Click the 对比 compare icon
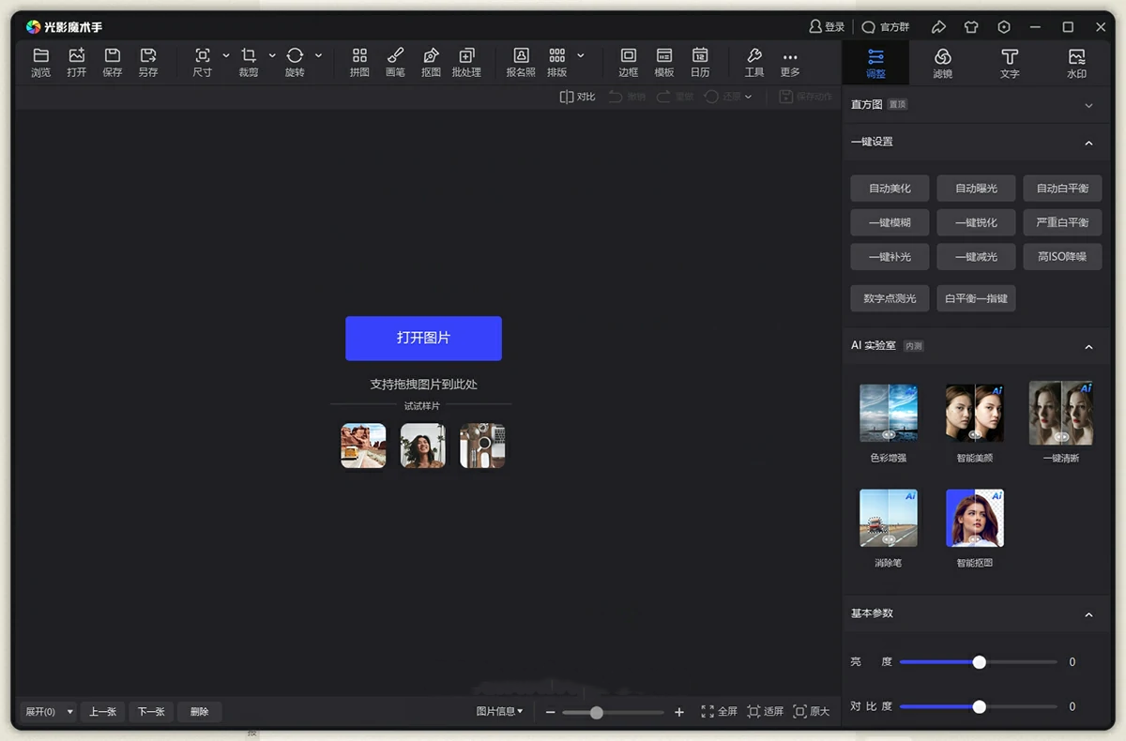The height and width of the screenshot is (741, 1126). tap(577, 97)
